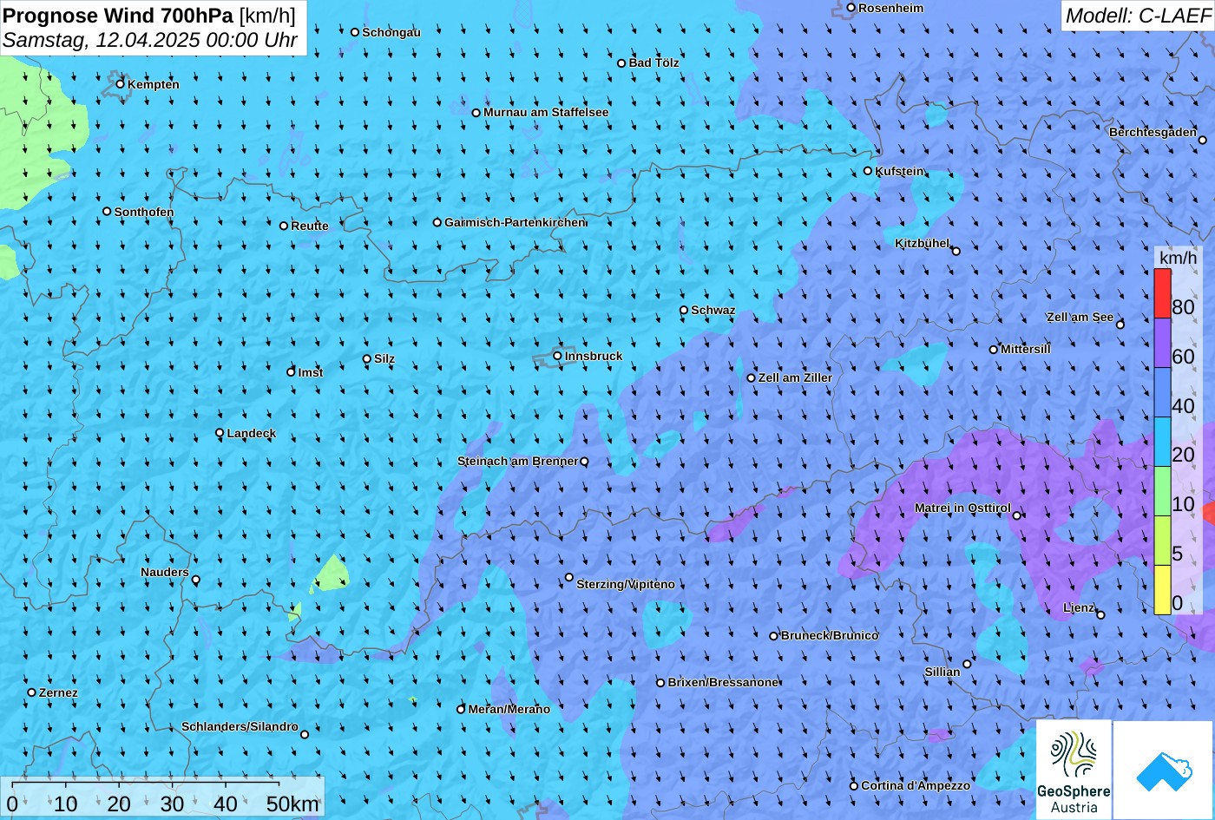1215x820 pixels.
Task: Click the Prognose Wind 700hPa title
Action: (x=118, y=15)
